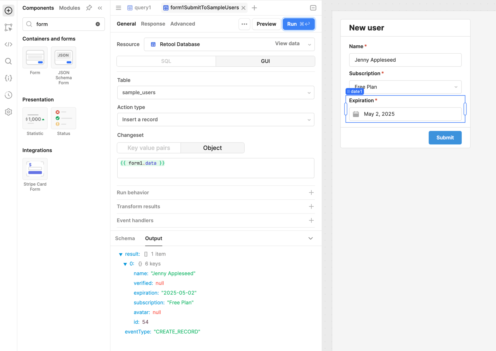The image size is (496, 351).
Task: Select Key value pairs changeset mode
Action: [149, 148]
